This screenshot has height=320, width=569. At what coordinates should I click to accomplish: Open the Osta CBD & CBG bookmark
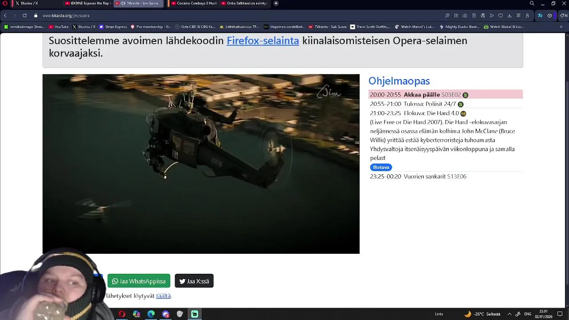coord(195,27)
